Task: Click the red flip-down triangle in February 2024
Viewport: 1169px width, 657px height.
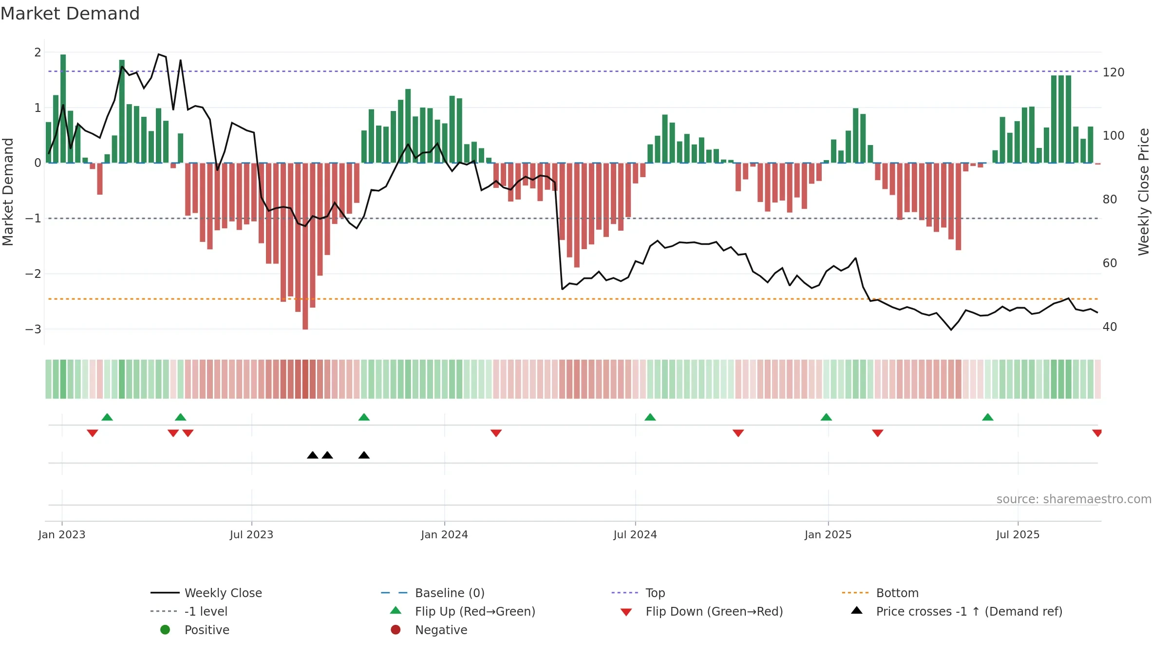Action: coord(496,433)
